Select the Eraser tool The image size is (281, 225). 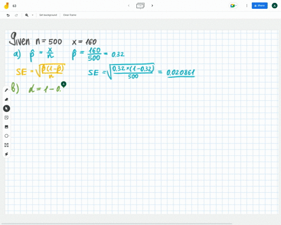pyautogui.click(x=6, y=99)
